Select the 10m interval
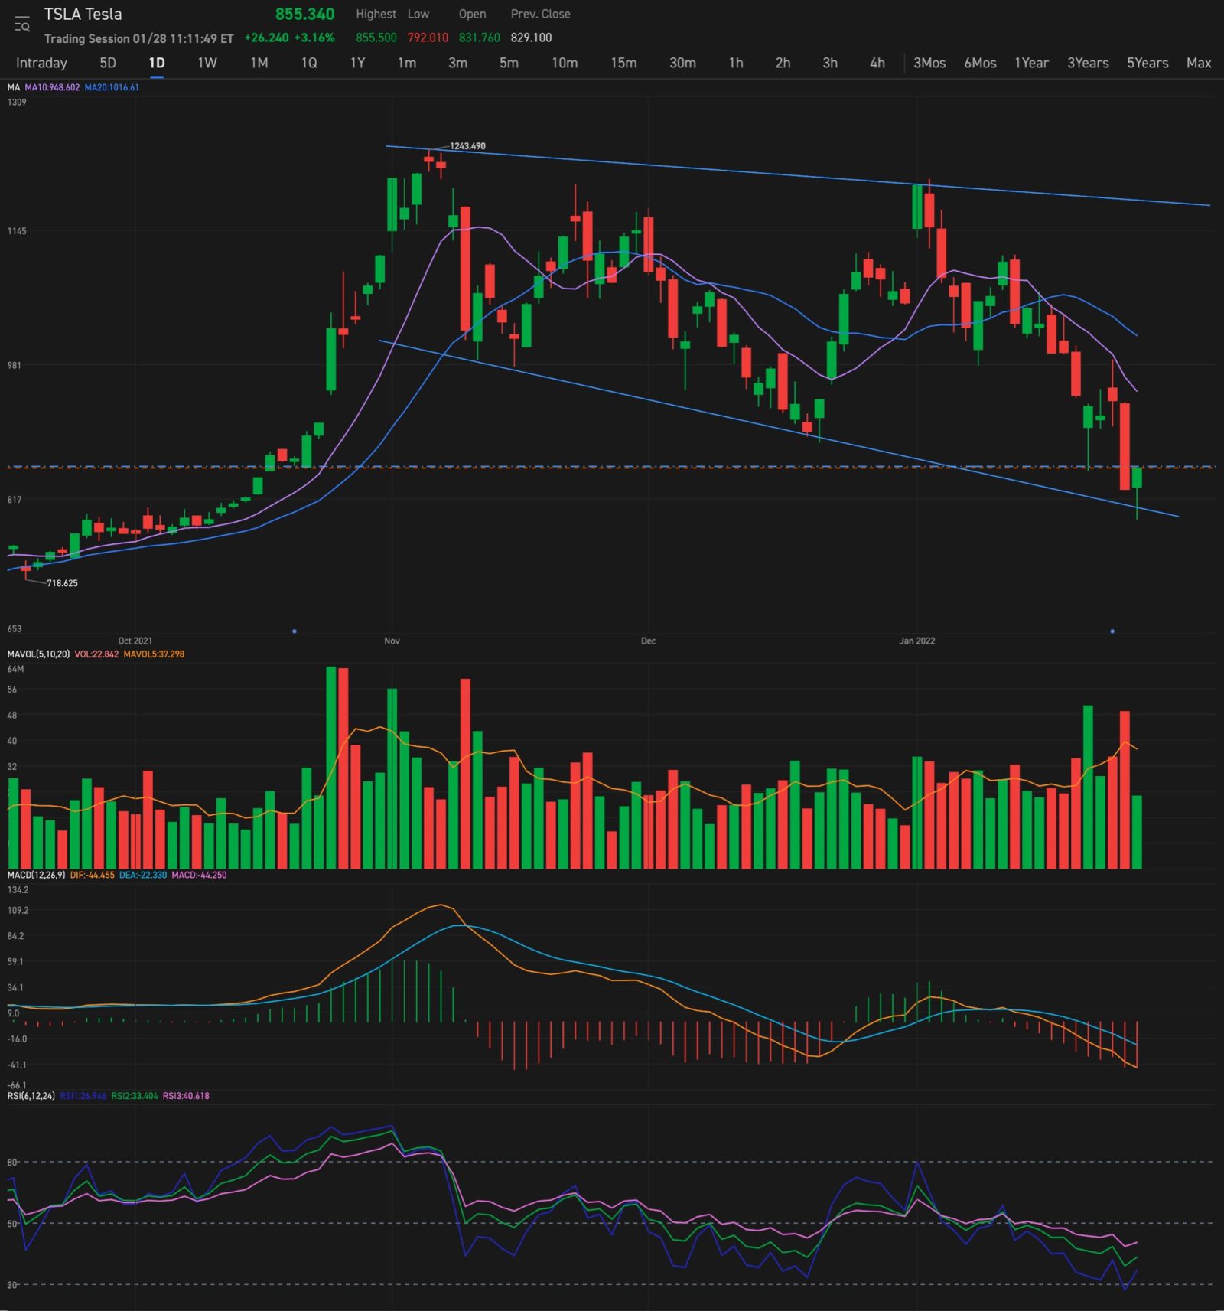 pyautogui.click(x=565, y=63)
